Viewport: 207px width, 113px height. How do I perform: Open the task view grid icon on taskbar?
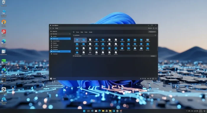(88, 111)
